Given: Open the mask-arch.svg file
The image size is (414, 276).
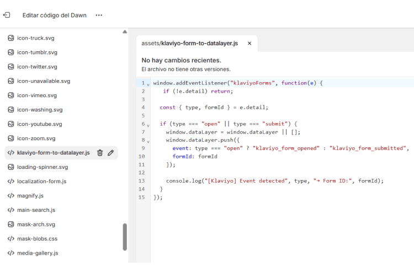Looking at the screenshot, I should [x=36, y=224].
